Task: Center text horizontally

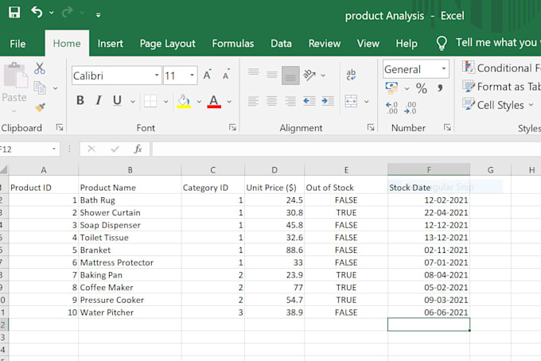Action: point(272,101)
